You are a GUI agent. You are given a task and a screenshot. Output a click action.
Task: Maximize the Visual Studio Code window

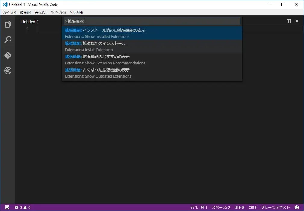283,5
